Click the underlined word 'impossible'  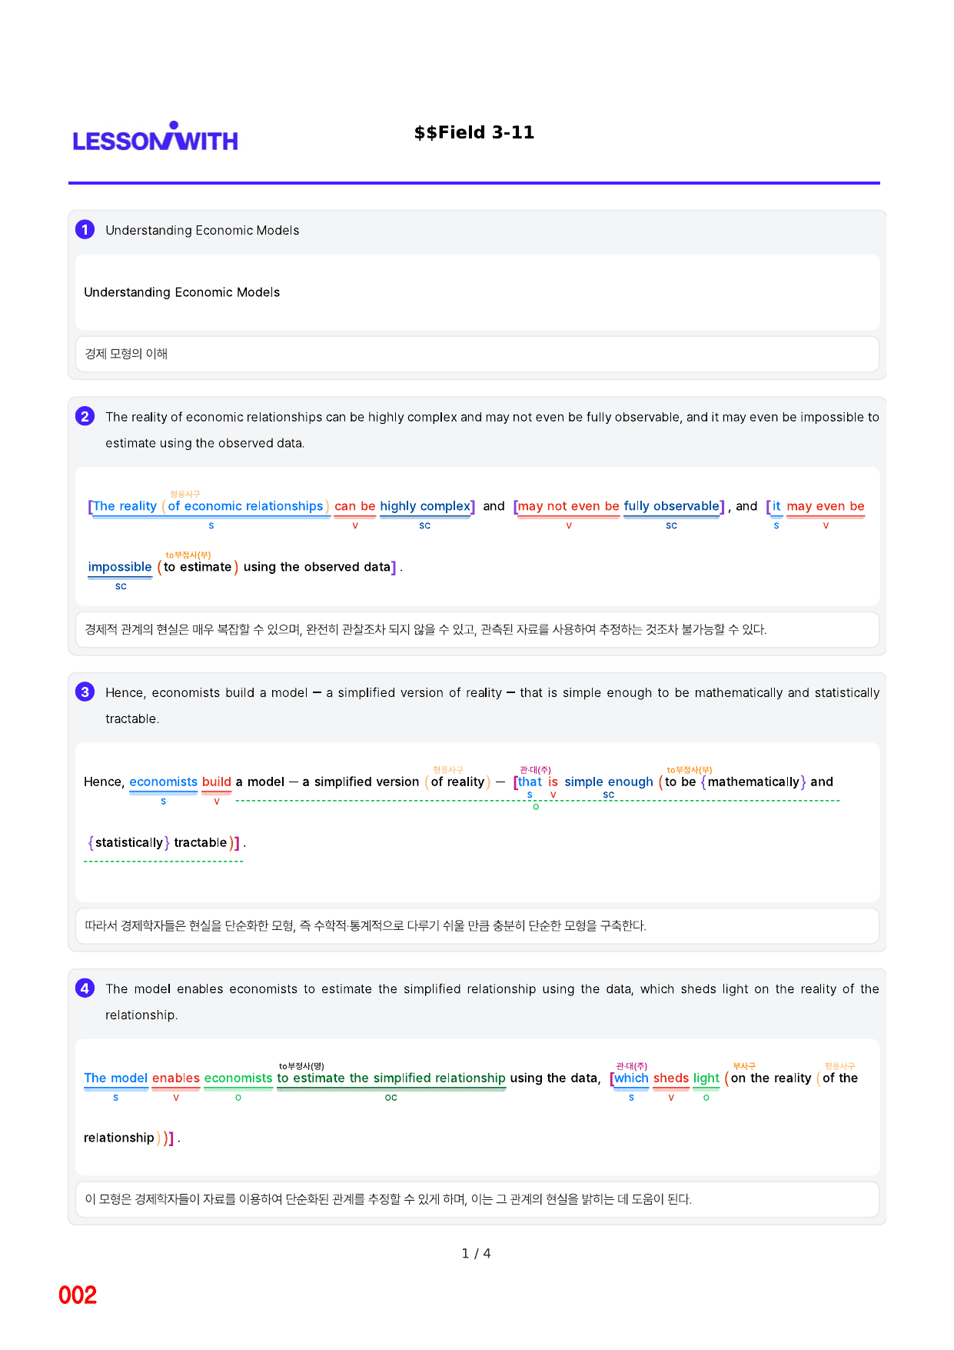pyautogui.click(x=120, y=567)
